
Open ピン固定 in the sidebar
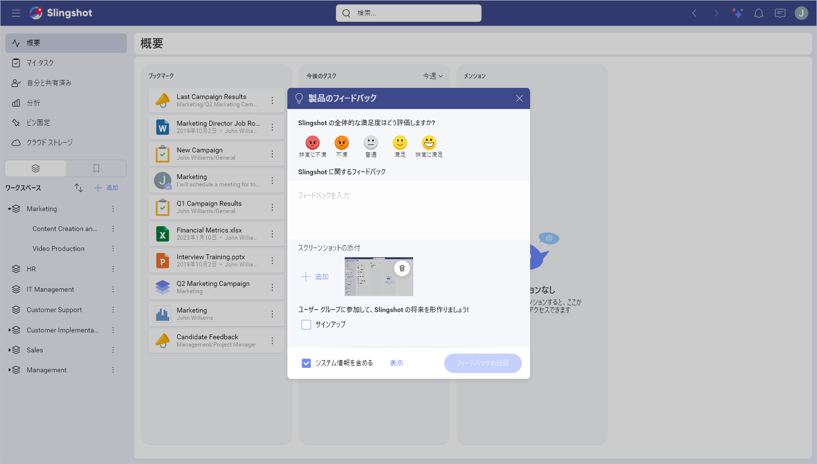click(66, 123)
